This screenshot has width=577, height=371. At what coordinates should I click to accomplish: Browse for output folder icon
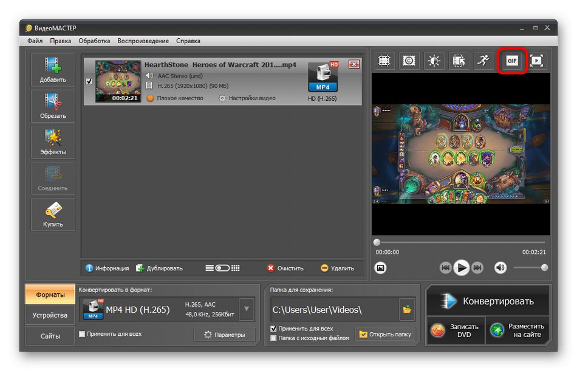pos(407,310)
